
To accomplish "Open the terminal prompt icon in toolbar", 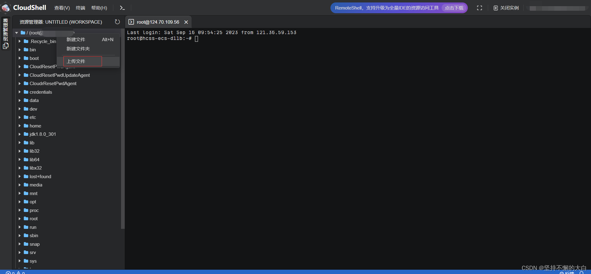I will 122,8.
